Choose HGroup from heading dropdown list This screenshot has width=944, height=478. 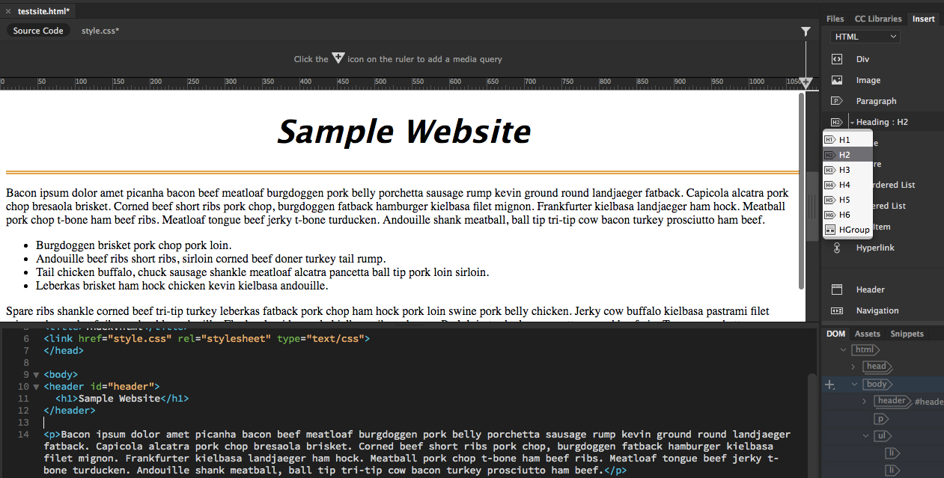point(847,230)
